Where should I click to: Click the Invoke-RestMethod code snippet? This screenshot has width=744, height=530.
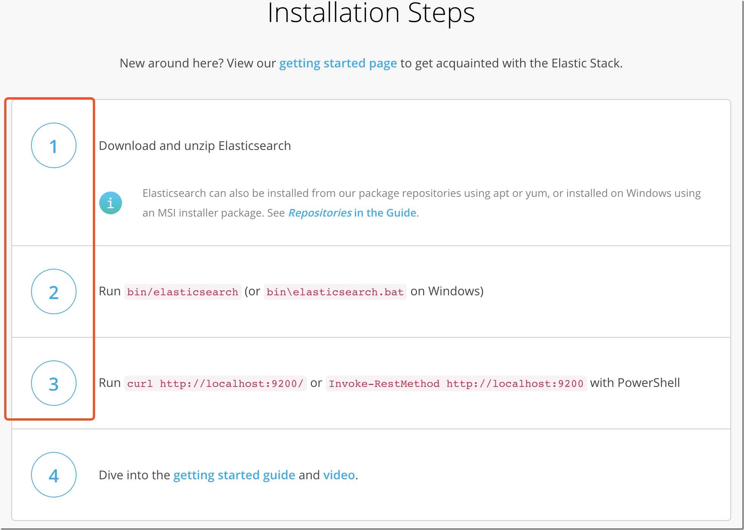coord(456,383)
